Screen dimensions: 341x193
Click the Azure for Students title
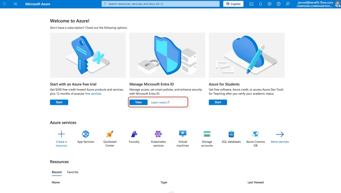(224, 84)
